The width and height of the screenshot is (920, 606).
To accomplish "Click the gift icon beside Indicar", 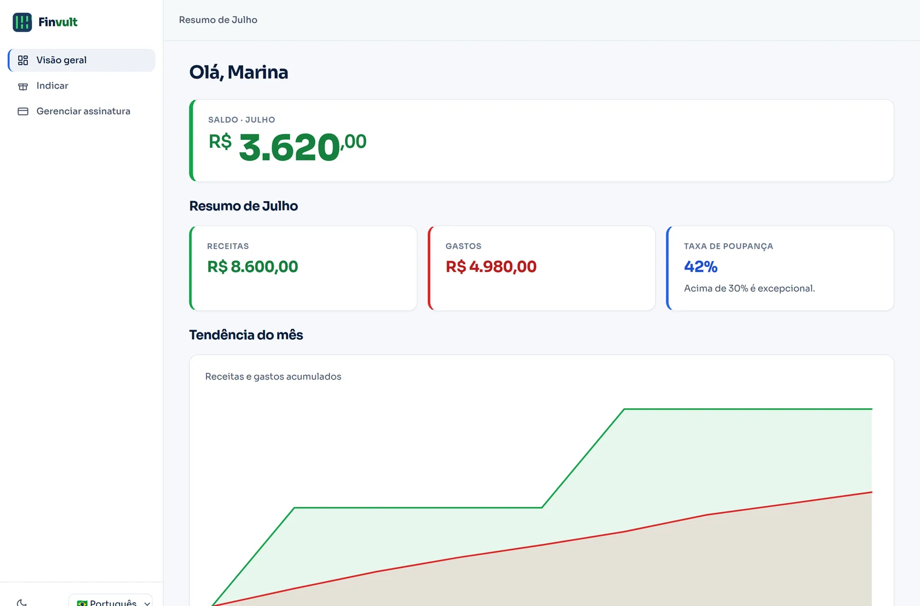I will click(23, 86).
